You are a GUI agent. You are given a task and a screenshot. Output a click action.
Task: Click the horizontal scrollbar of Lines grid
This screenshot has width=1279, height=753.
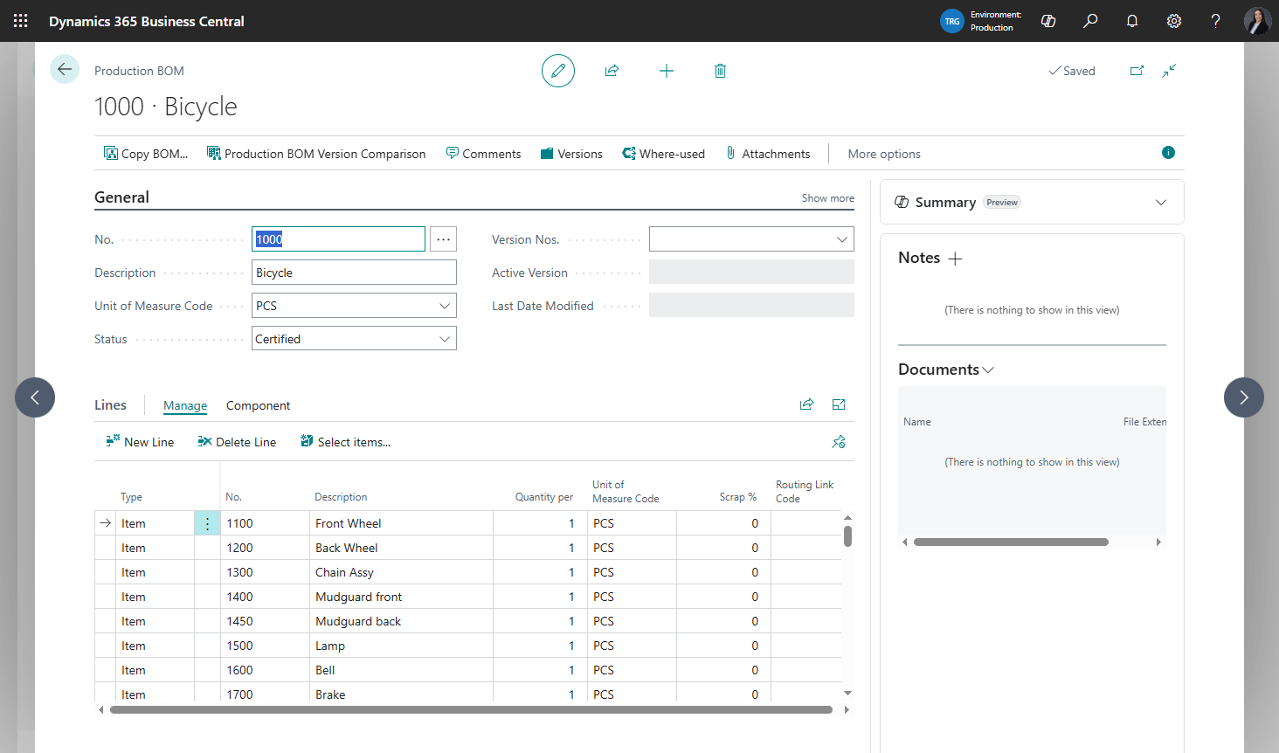(x=471, y=710)
